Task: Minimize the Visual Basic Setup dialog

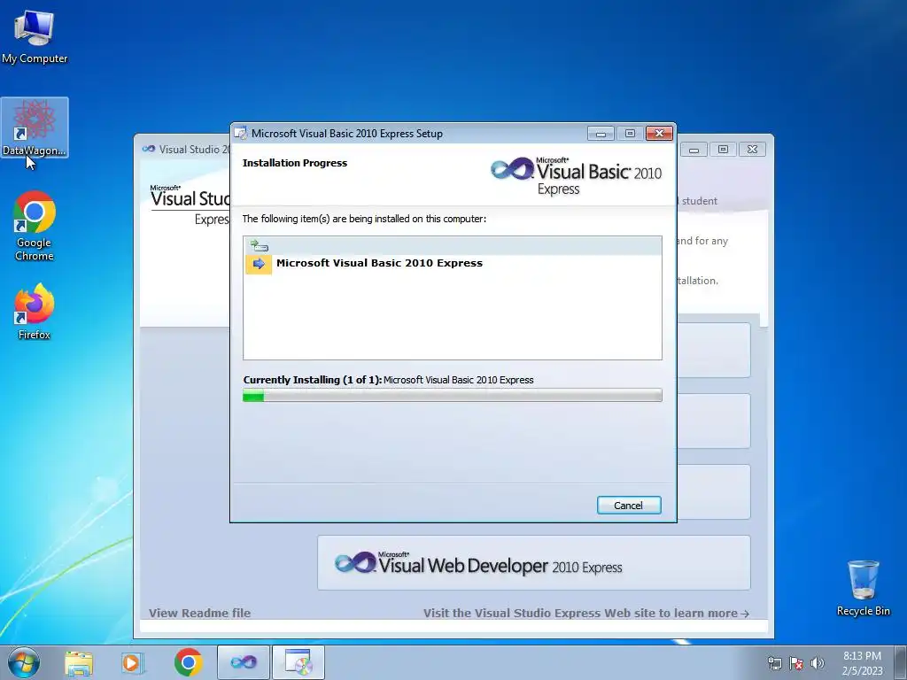Action: click(601, 134)
